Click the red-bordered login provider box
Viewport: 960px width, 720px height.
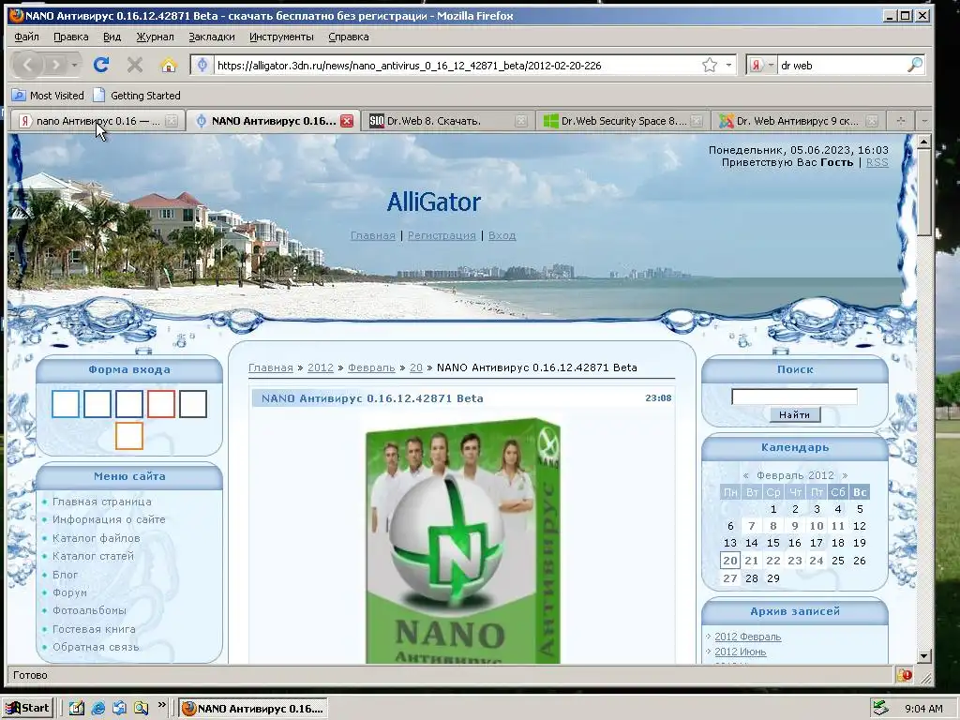click(x=161, y=404)
